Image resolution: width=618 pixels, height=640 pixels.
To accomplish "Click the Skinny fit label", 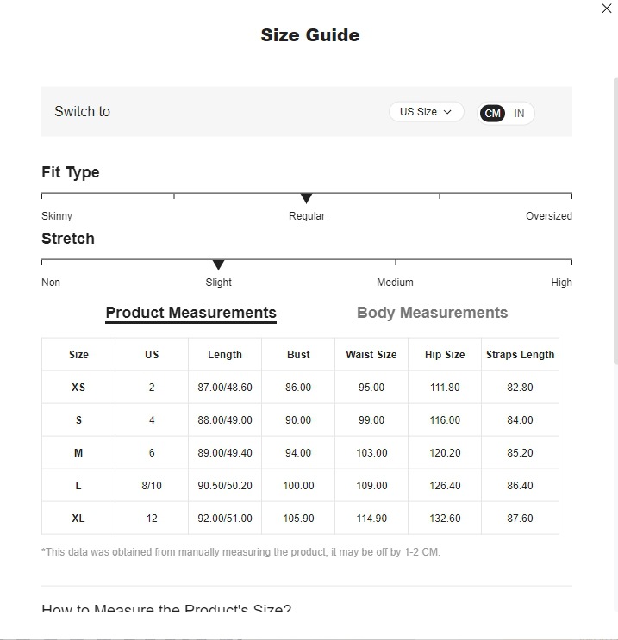I will click(57, 216).
